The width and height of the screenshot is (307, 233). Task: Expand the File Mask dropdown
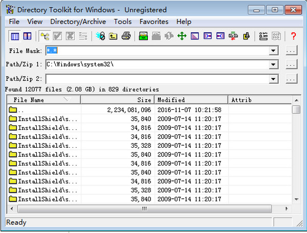click(x=273, y=51)
